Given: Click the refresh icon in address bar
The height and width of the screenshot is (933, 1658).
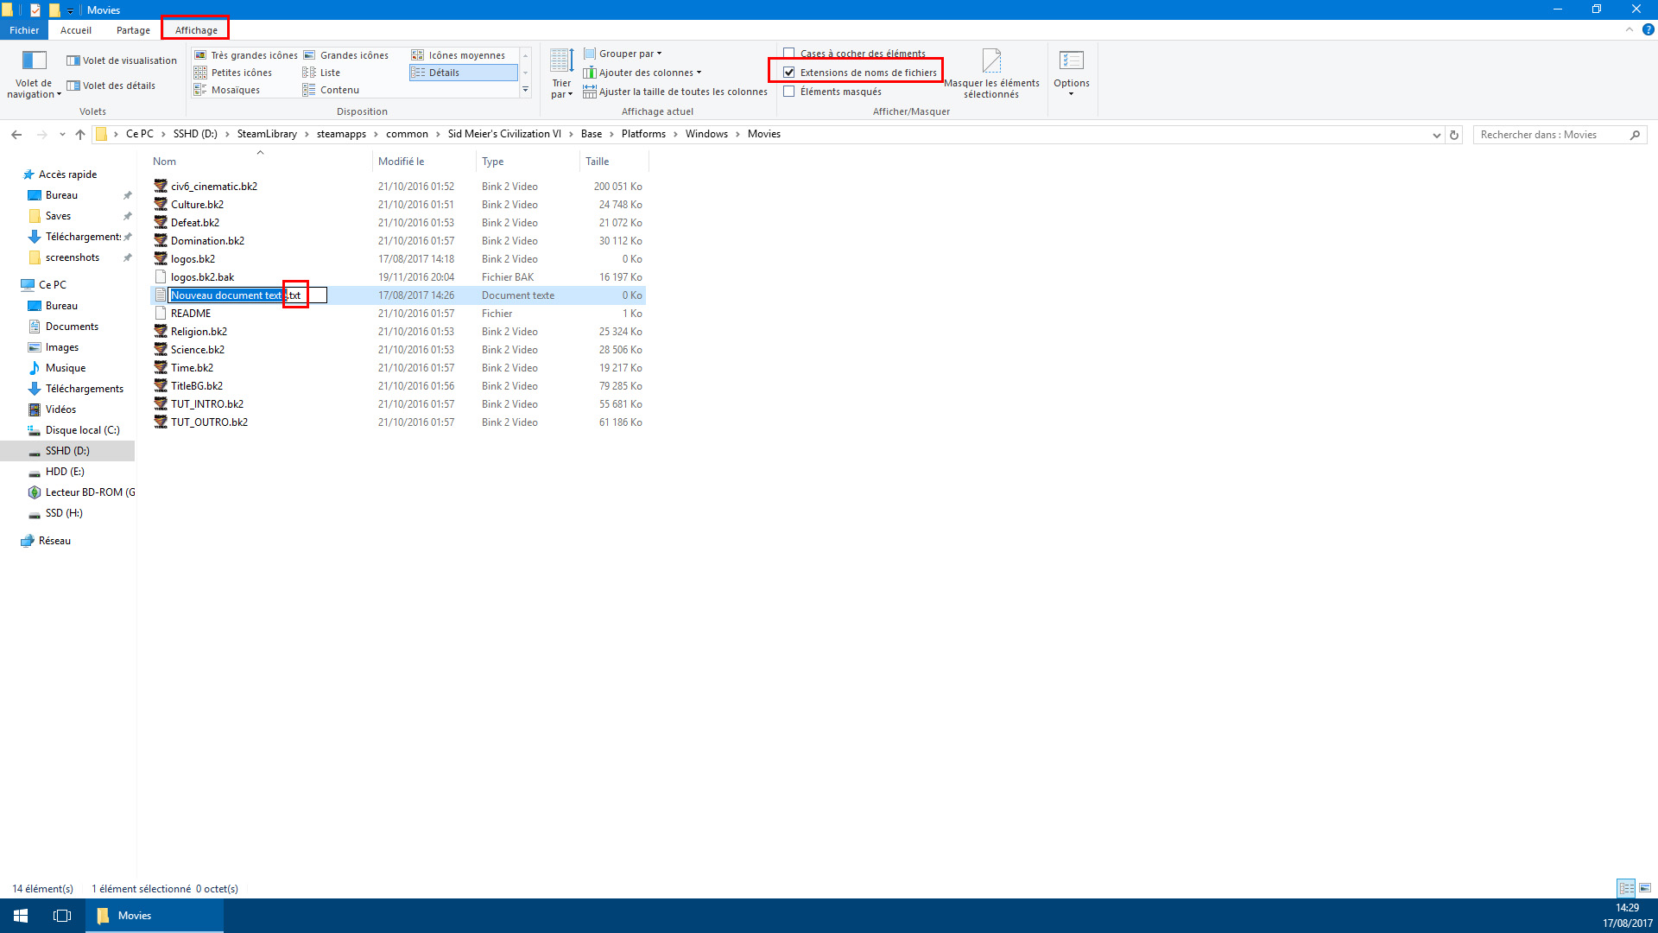Looking at the screenshot, I should click(1454, 135).
